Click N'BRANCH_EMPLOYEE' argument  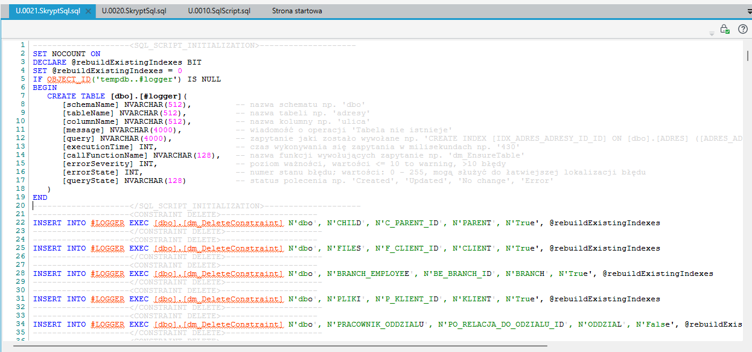pos(371,274)
